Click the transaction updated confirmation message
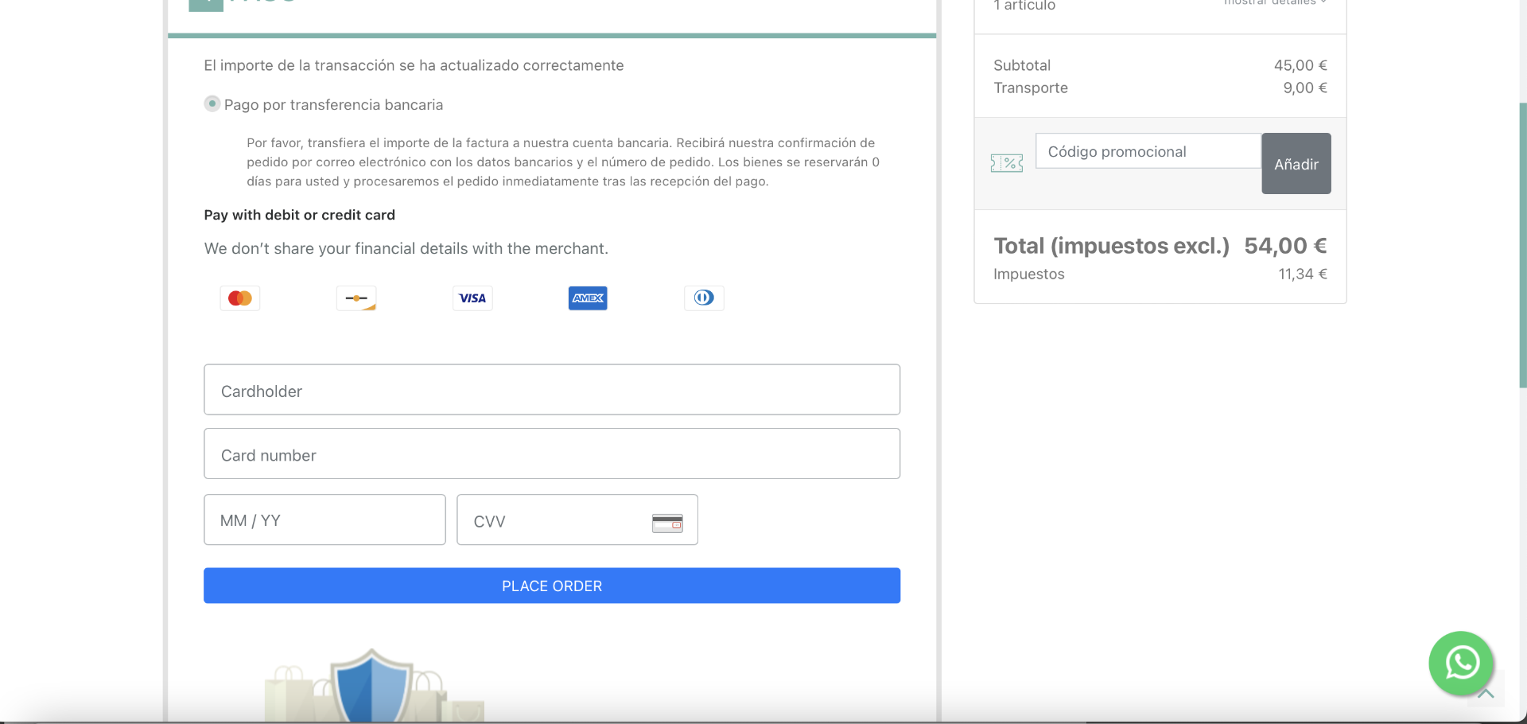 coord(414,65)
